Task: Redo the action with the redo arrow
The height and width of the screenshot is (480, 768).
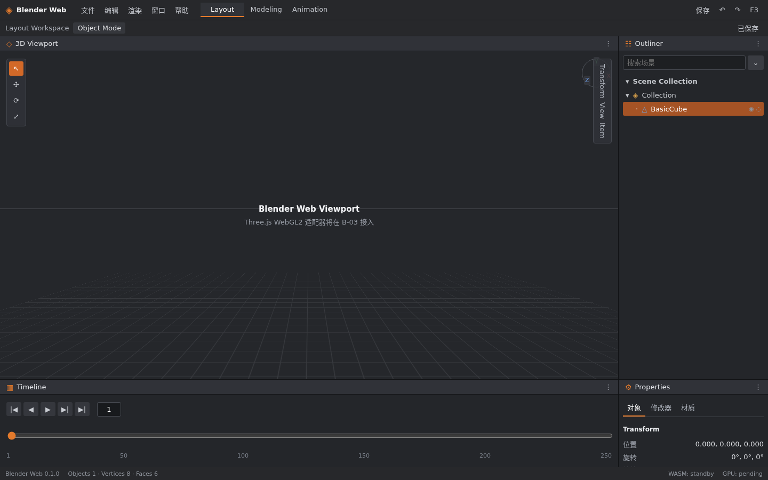Action: (738, 10)
